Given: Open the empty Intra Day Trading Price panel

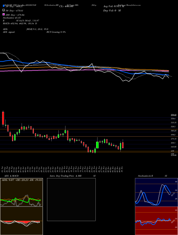Looking at the screenshot, I should point(71,199).
